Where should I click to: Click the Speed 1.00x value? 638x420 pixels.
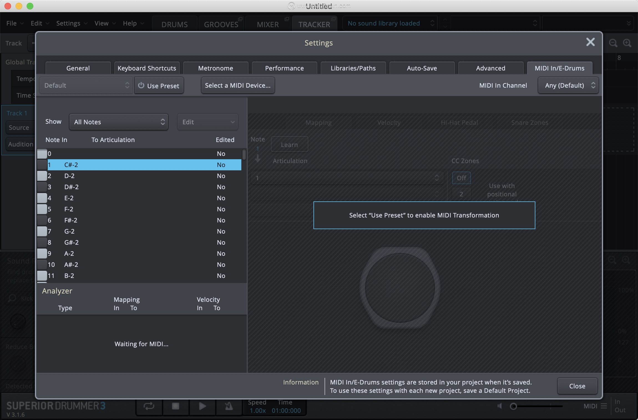tap(258, 411)
